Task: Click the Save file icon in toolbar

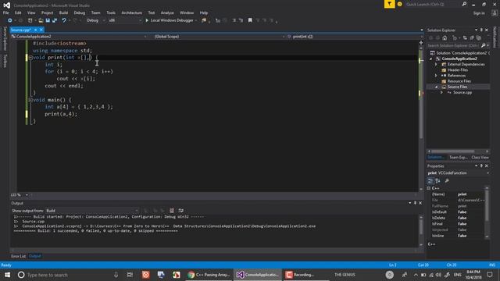Action: tap(48, 20)
